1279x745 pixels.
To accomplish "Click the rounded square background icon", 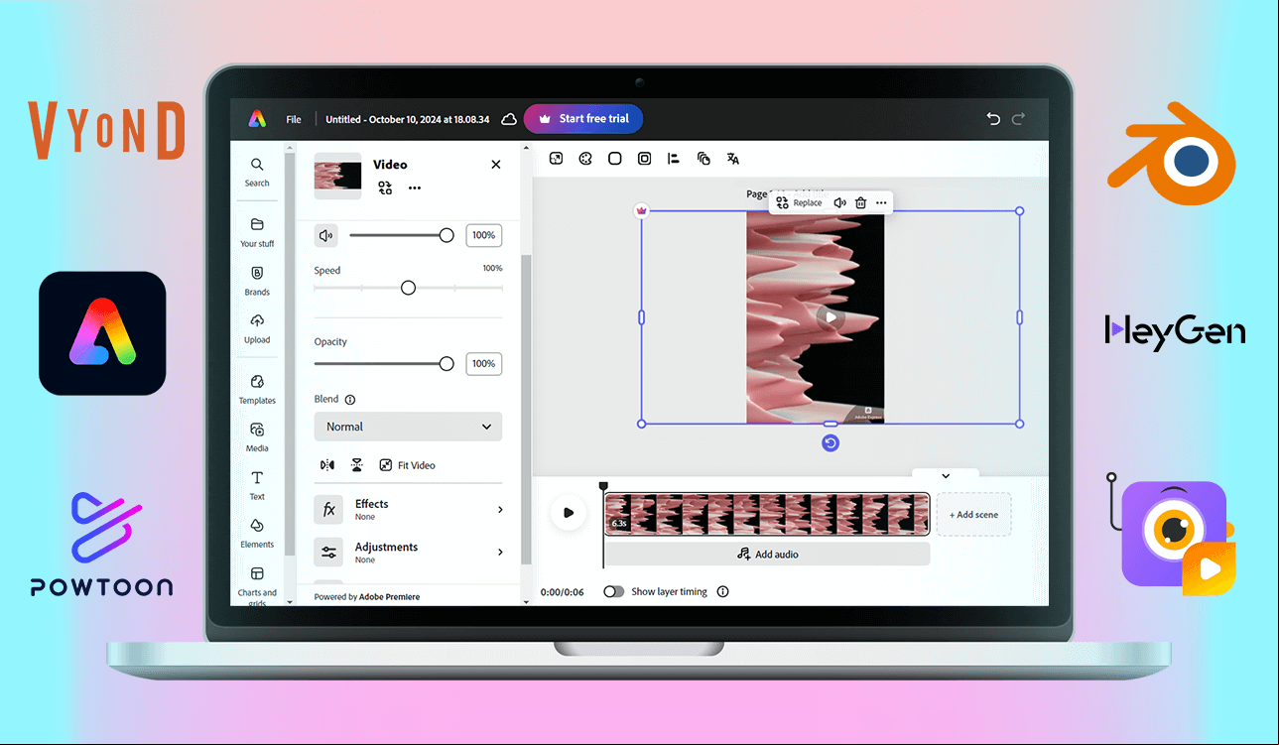I will [x=615, y=159].
